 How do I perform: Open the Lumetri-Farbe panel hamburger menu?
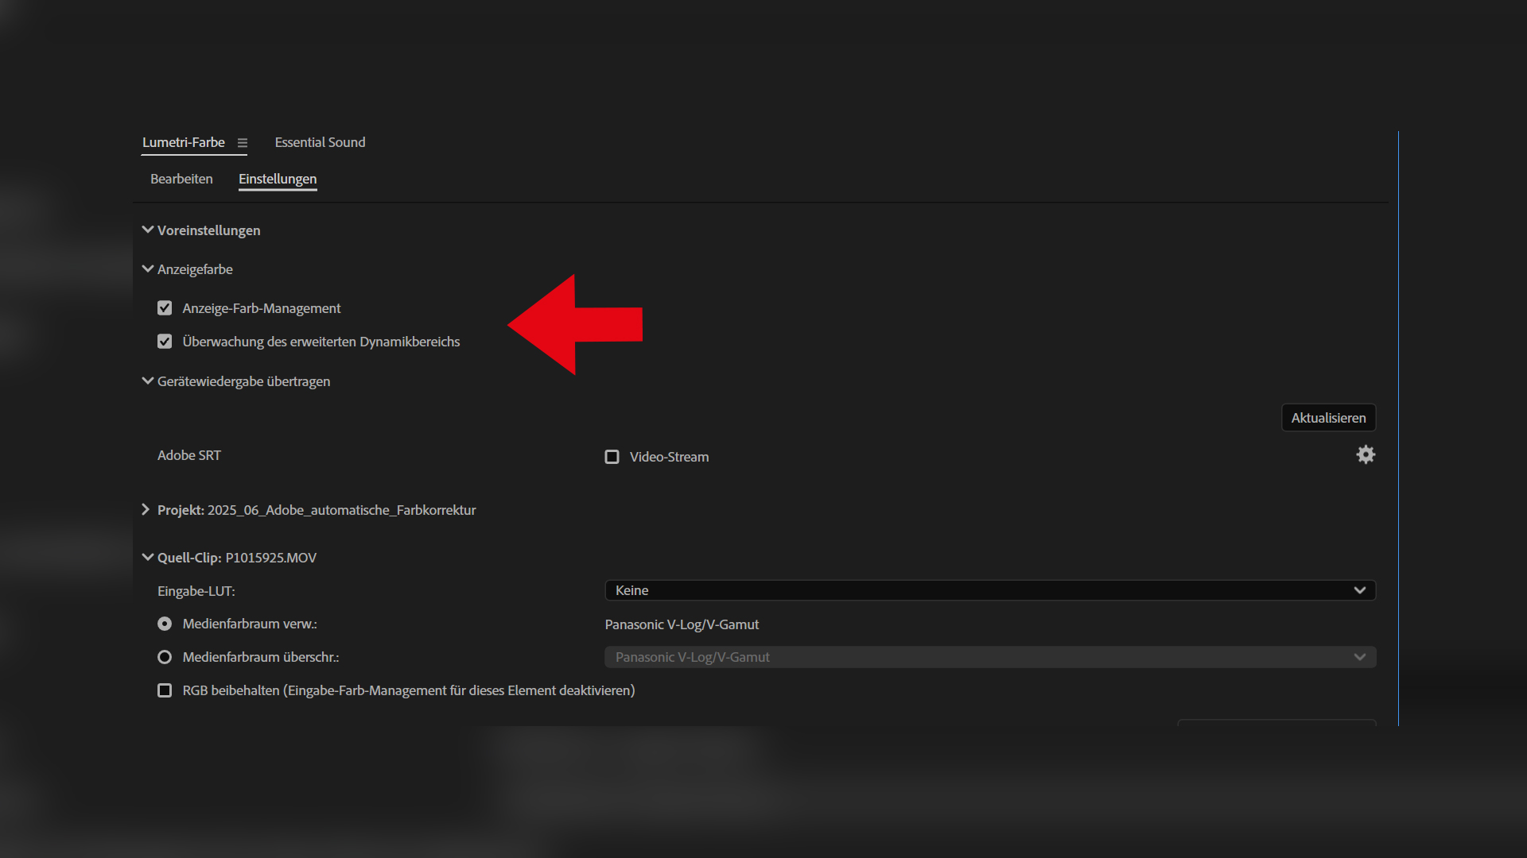(243, 143)
